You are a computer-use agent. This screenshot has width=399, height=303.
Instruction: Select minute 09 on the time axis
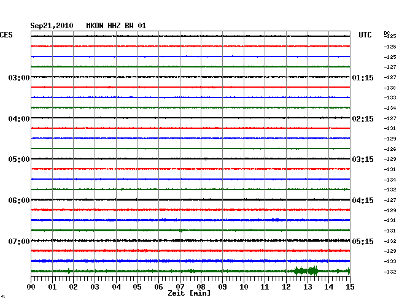222,286
